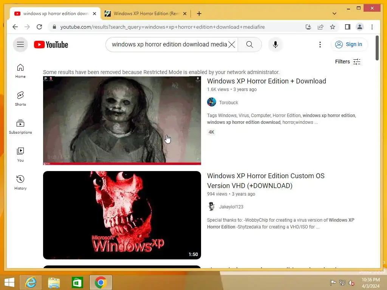Viewport: 387px width, 290px height.
Task: Open the Windows Store taskbar icon
Action: click(x=77, y=282)
